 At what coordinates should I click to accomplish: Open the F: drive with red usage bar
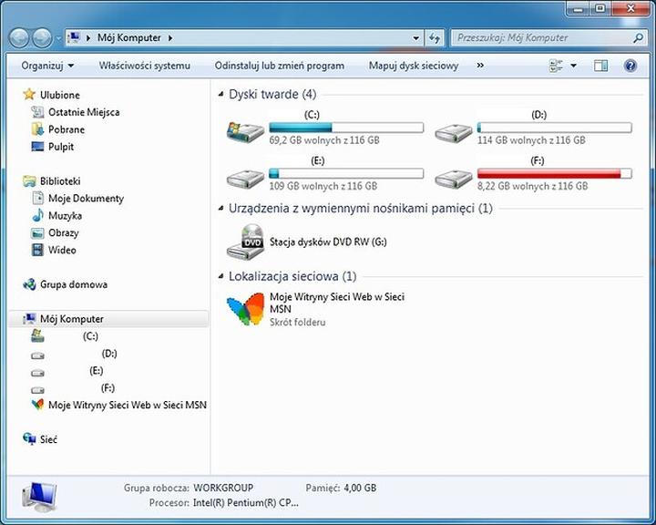click(x=453, y=176)
